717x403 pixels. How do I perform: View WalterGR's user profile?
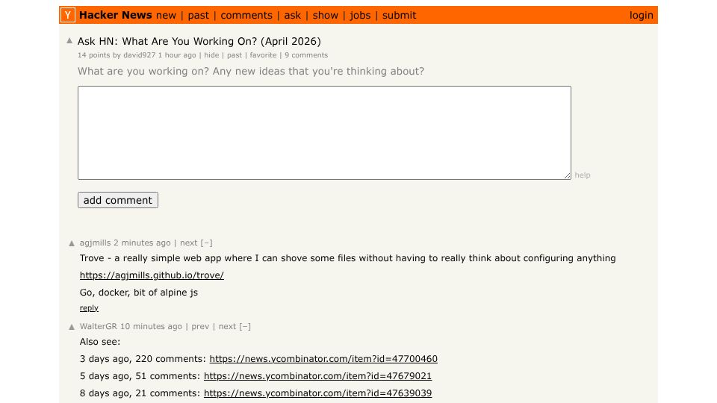99,327
